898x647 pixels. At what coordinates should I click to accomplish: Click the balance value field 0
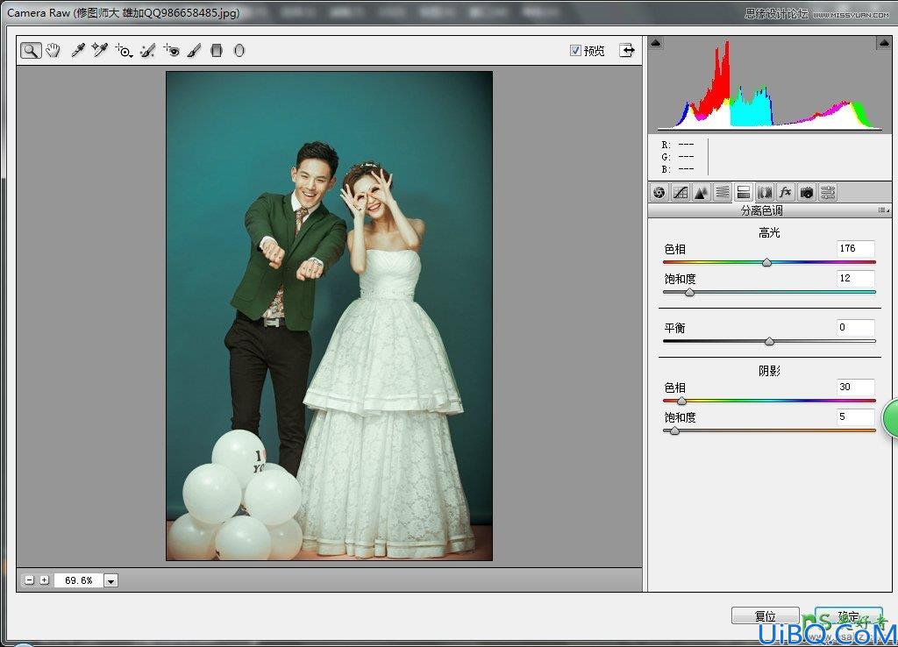(855, 328)
